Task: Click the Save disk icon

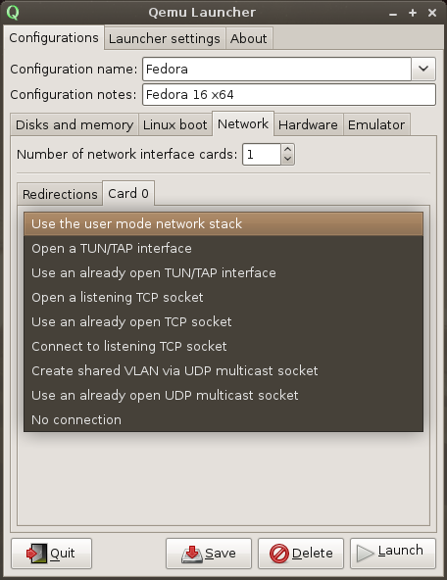Action: click(192, 555)
